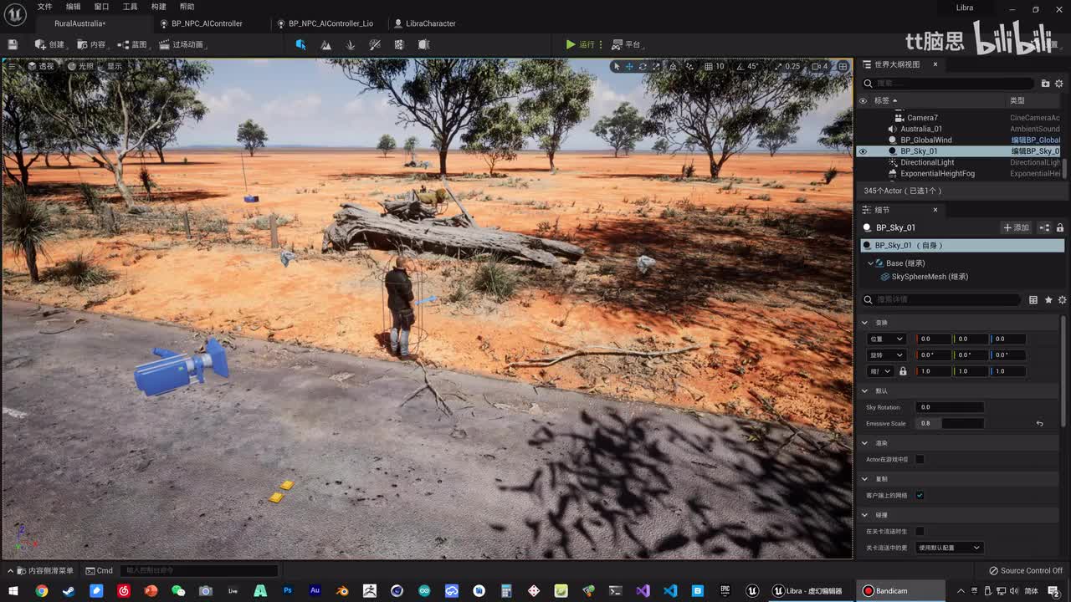This screenshot has height=602, width=1071.
Task: Toggle the scale lock ratio icon
Action: [x=903, y=371]
